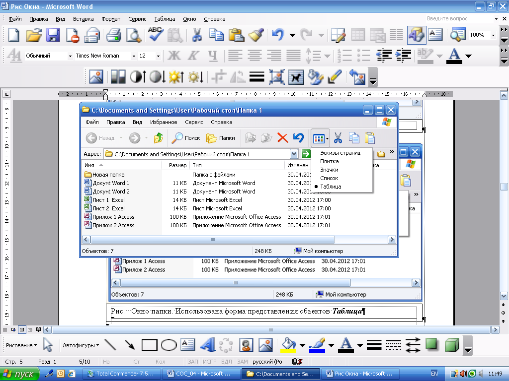Center the paragraph text
The image size is (509, 381).
point(254,56)
